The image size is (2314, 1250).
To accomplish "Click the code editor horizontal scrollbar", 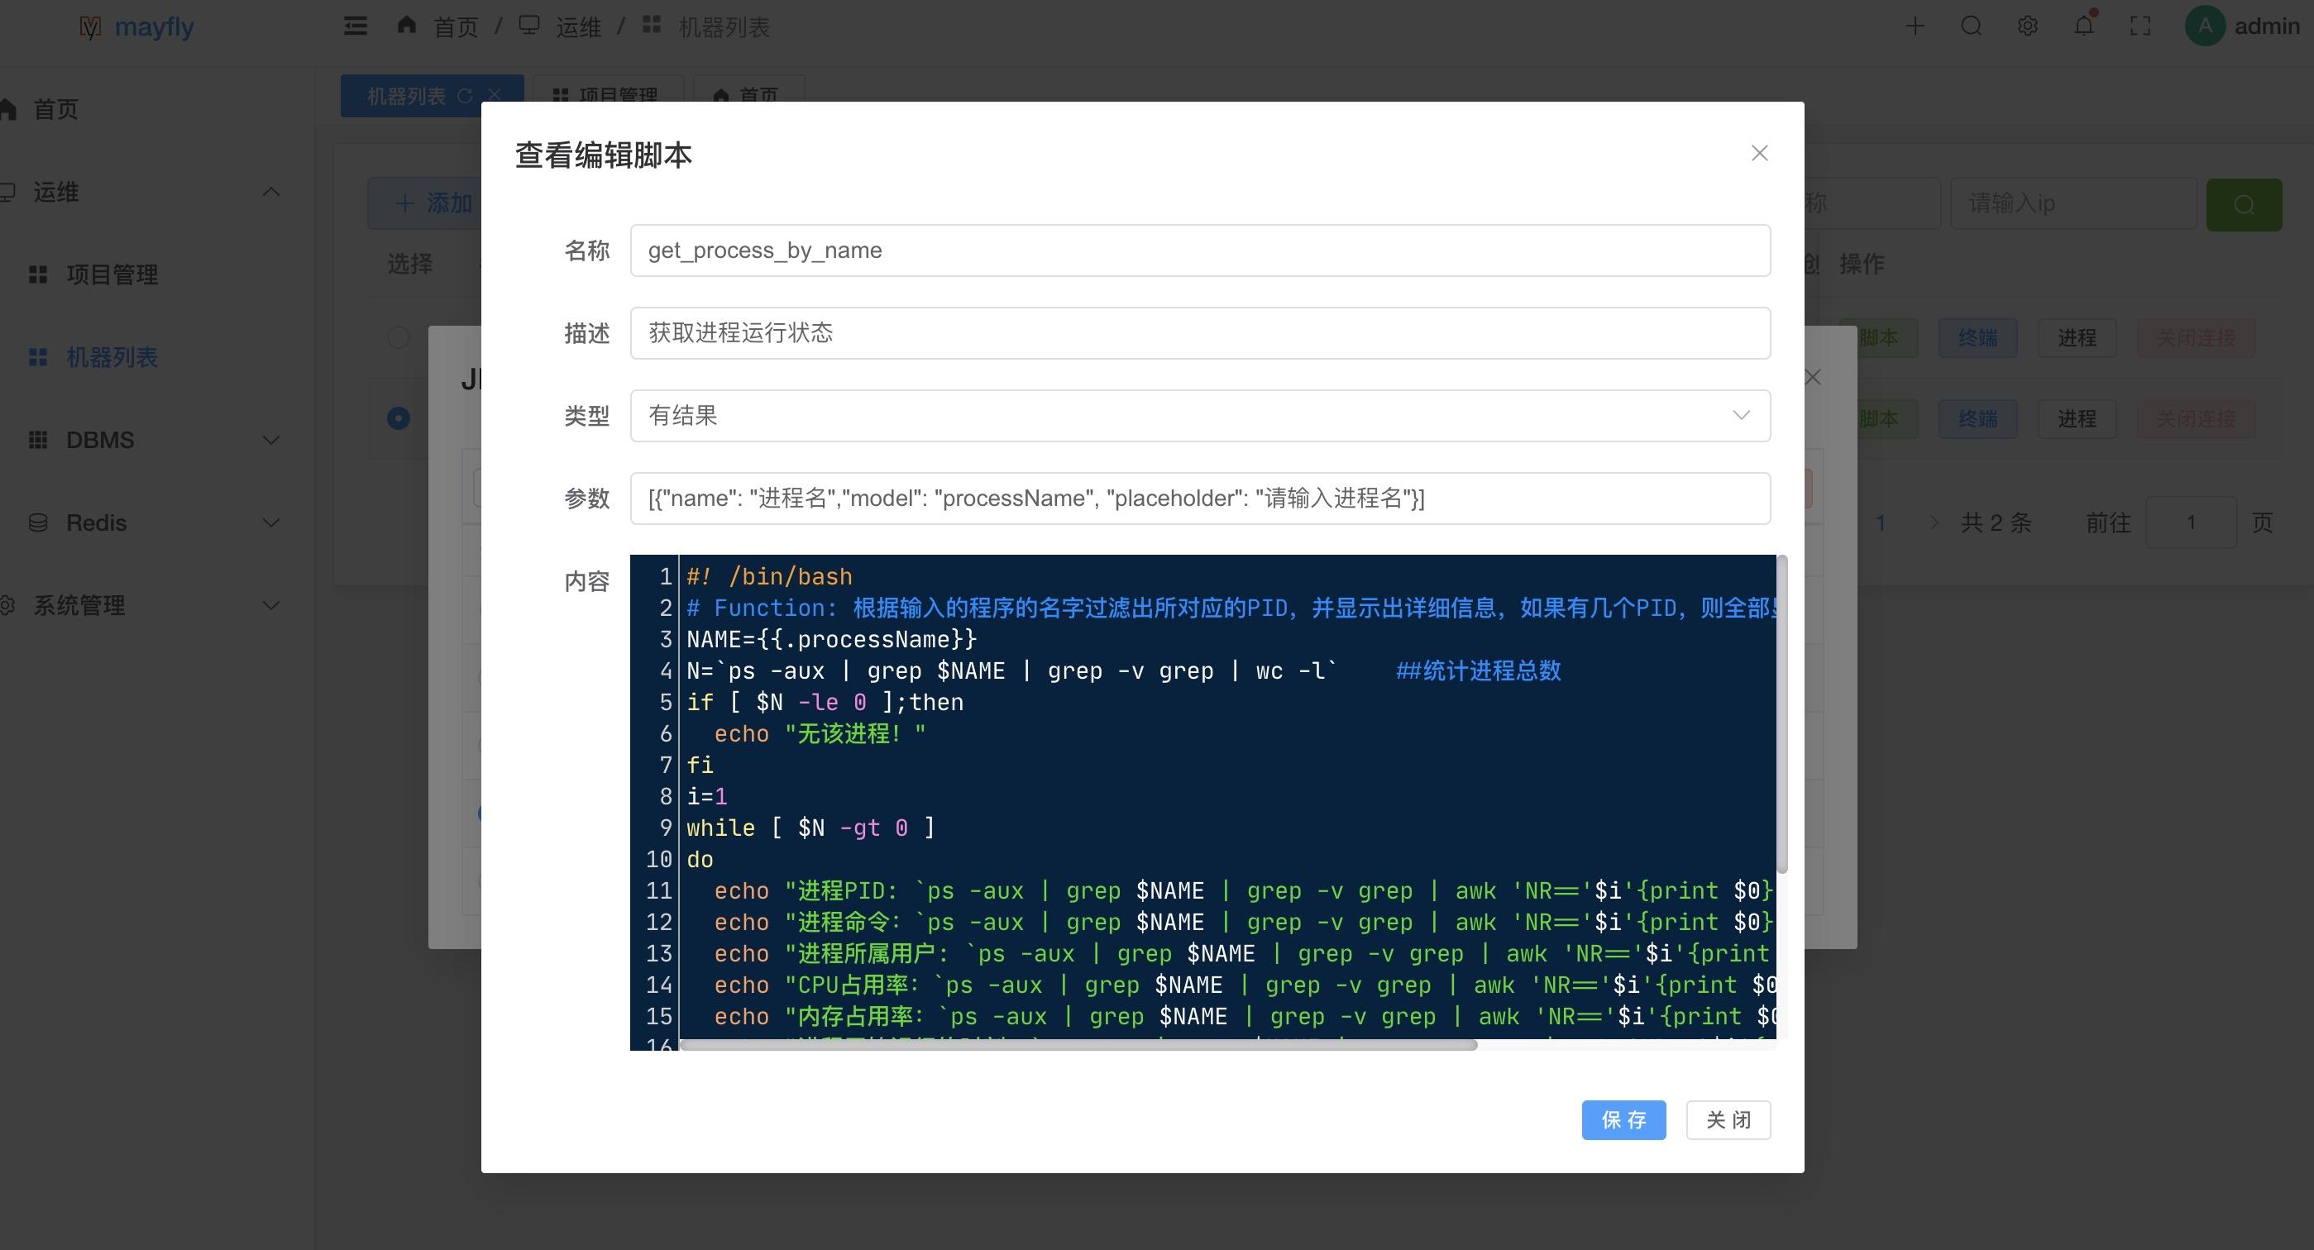I will coord(1078,1045).
